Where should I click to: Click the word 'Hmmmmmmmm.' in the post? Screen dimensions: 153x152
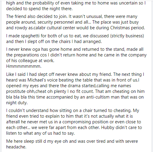(x=24, y=66)
